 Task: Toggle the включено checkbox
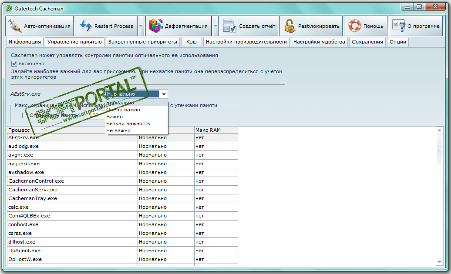click(14, 63)
